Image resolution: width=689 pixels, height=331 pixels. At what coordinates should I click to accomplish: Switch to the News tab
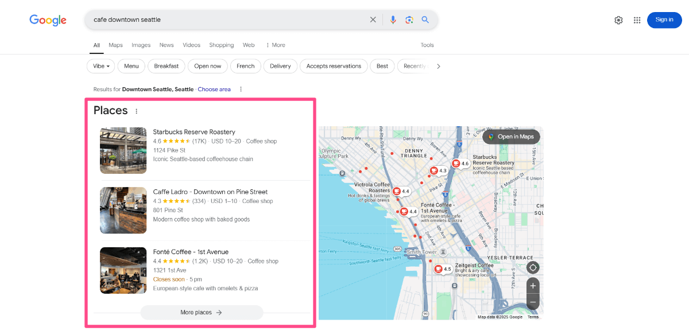point(167,45)
